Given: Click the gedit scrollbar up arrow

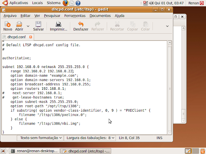Looking at the screenshot, I should [x=170, y=43].
